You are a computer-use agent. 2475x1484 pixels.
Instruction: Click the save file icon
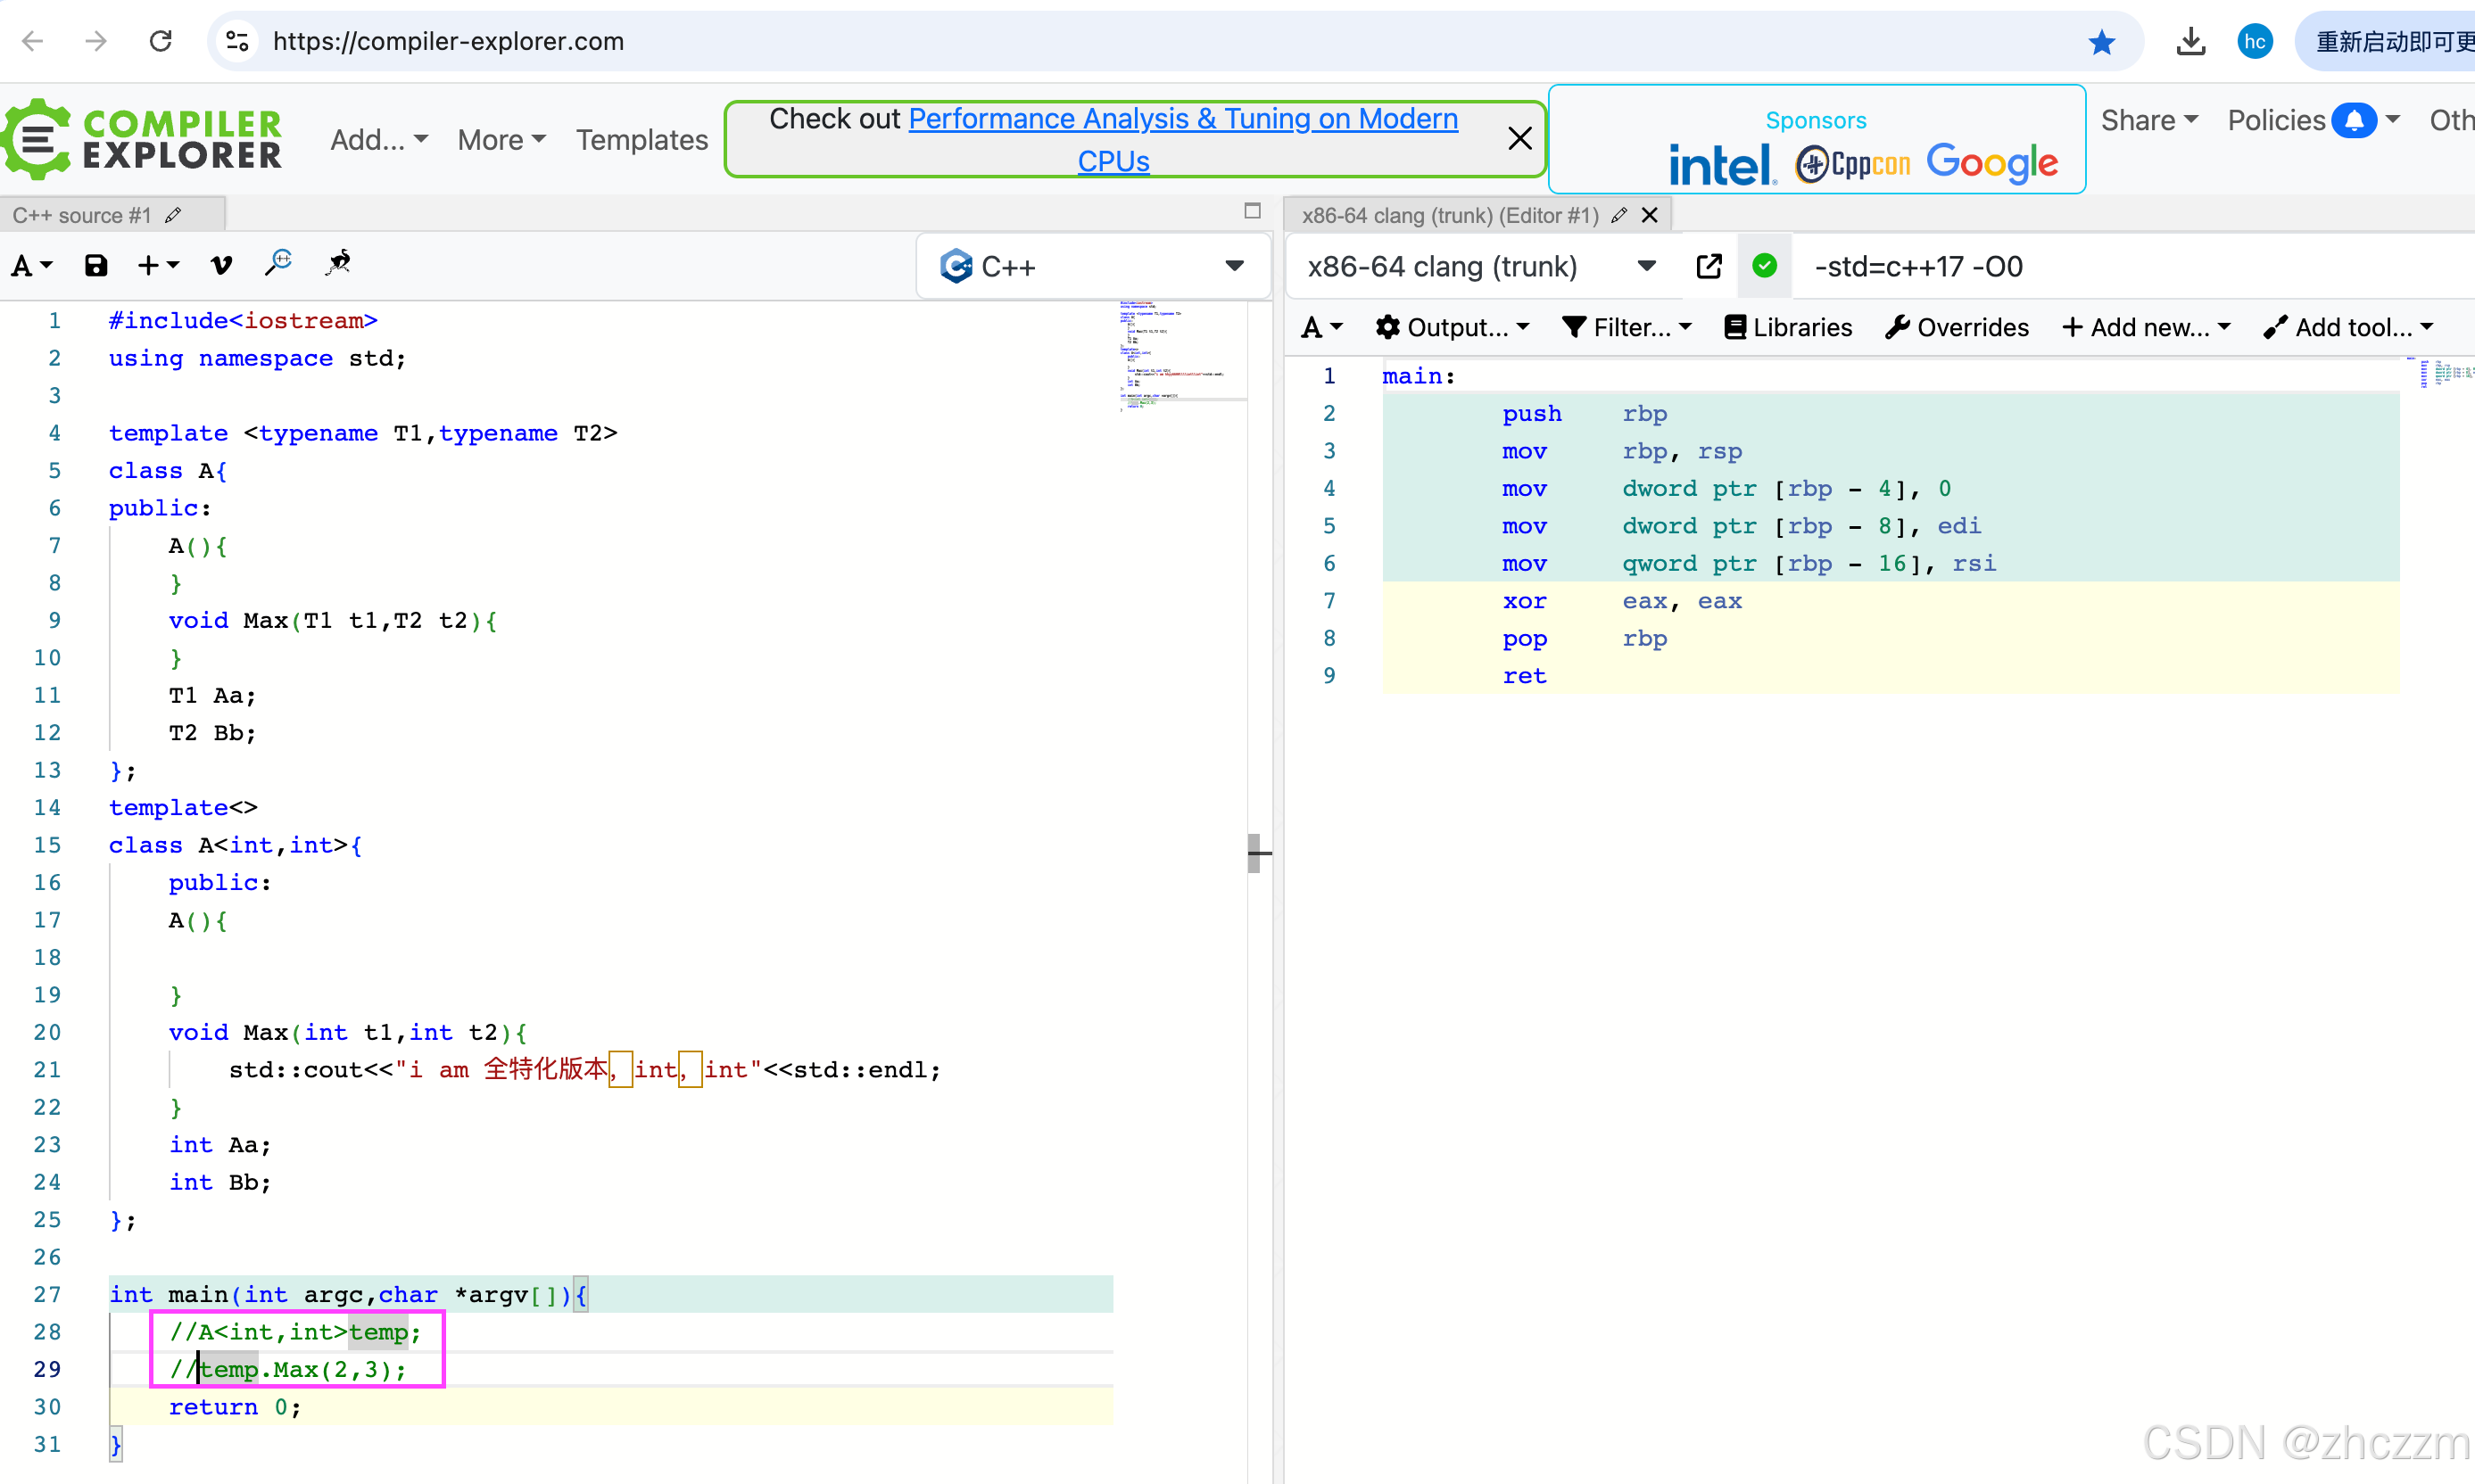click(96, 266)
